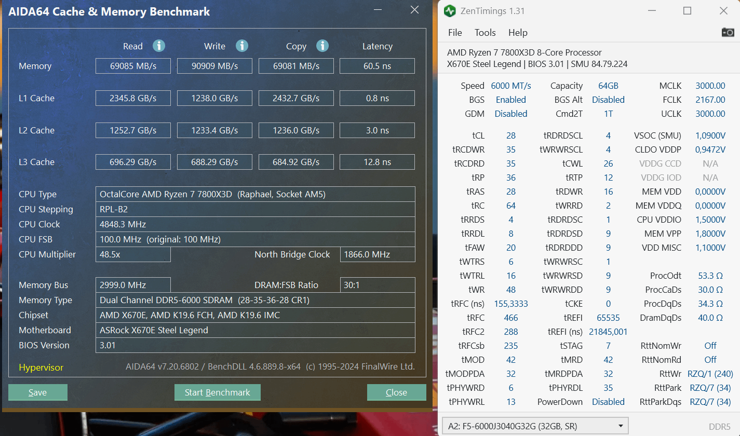Click Chipset value AMD X670E

pos(255,315)
